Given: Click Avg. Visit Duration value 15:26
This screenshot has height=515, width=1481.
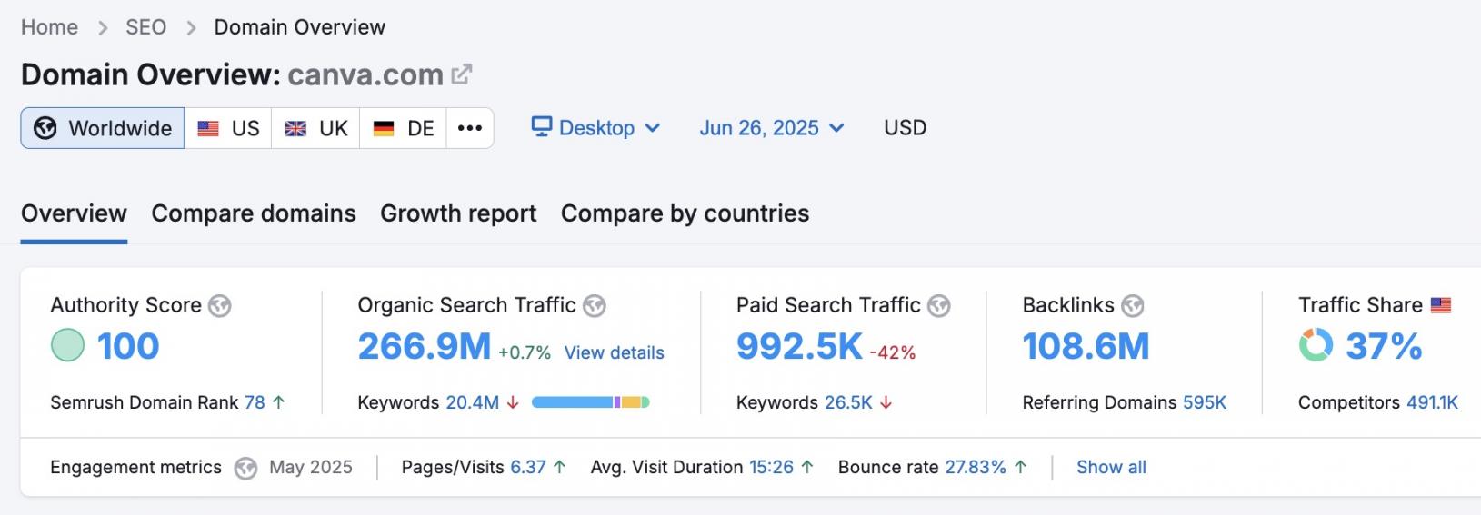Looking at the screenshot, I should click(771, 467).
